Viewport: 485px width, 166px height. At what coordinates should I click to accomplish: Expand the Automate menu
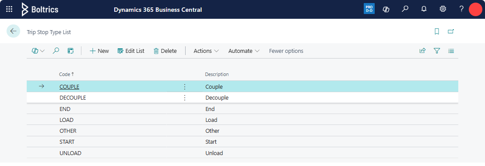[244, 51]
